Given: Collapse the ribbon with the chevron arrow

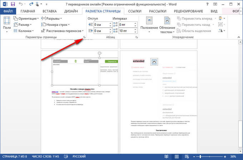Looking at the screenshot, I should (239, 38).
